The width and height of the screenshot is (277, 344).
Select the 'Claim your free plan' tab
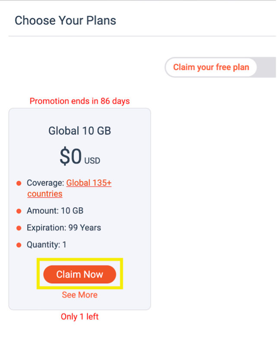click(211, 67)
